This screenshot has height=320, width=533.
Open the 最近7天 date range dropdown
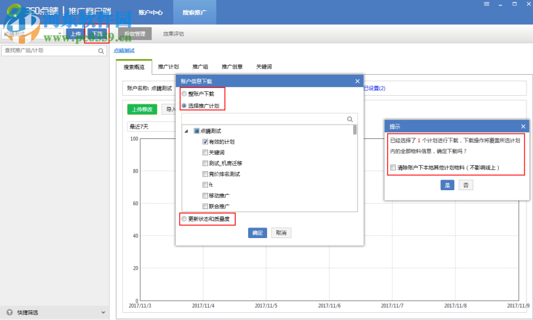[151, 127]
